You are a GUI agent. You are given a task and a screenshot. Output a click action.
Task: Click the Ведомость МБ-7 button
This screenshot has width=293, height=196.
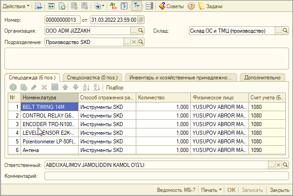(176, 190)
